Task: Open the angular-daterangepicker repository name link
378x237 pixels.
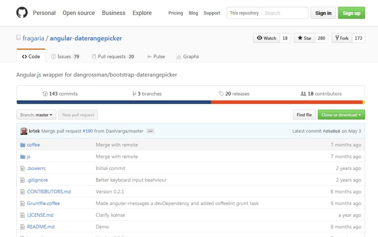Action: [x=86, y=38]
